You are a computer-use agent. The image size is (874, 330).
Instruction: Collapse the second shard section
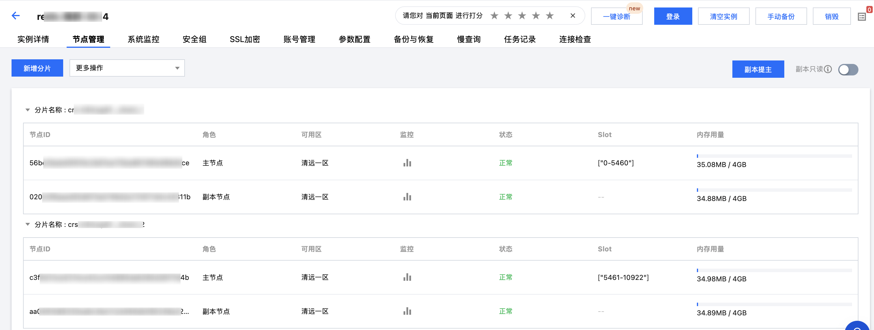click(x=28, y=224)
